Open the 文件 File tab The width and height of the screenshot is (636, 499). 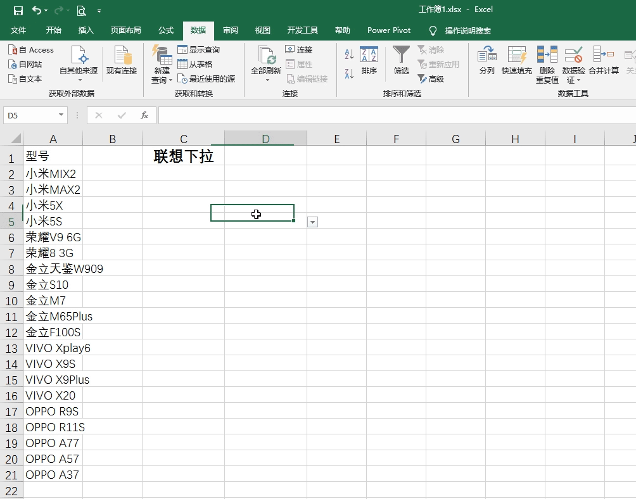tap(18, 30)
